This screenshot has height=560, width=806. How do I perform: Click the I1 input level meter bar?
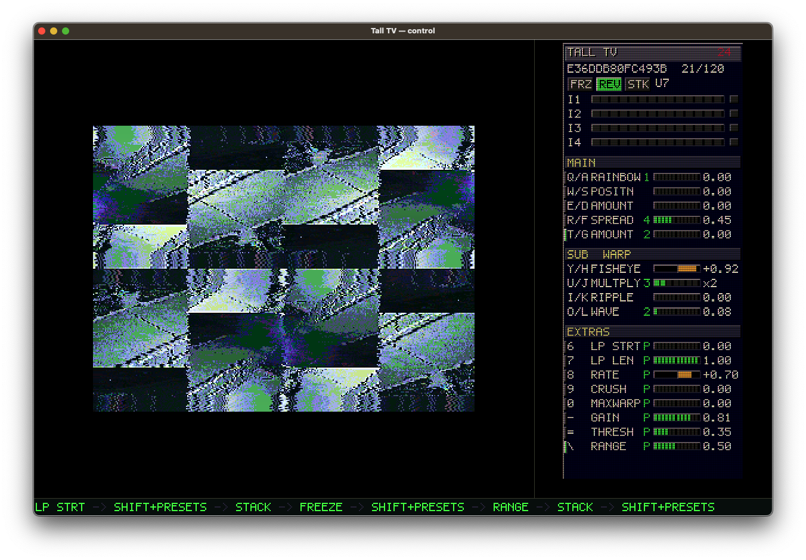click(x=658, y=99)
